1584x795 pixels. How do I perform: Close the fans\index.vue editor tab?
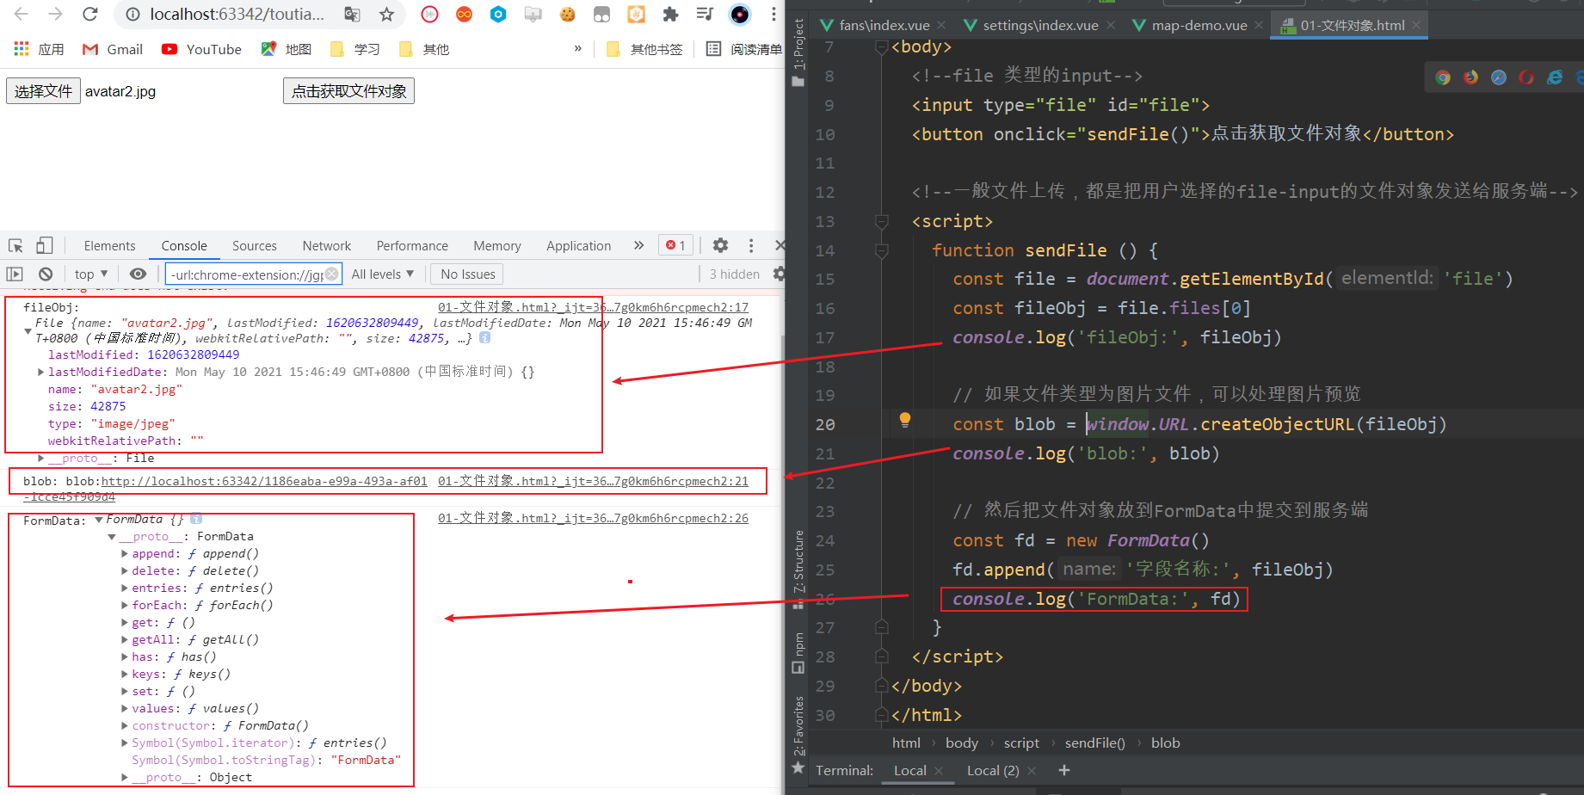941,25
